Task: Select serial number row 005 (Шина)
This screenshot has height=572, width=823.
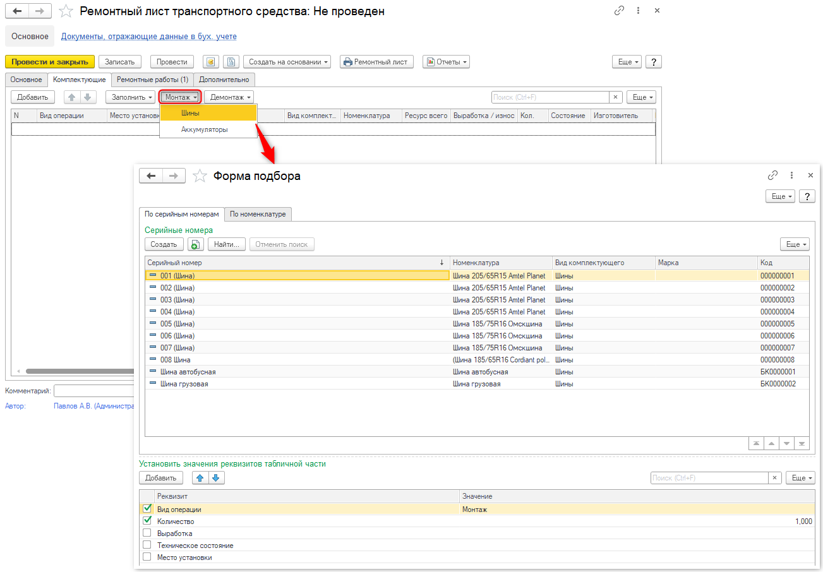Action: click(177, 324)
